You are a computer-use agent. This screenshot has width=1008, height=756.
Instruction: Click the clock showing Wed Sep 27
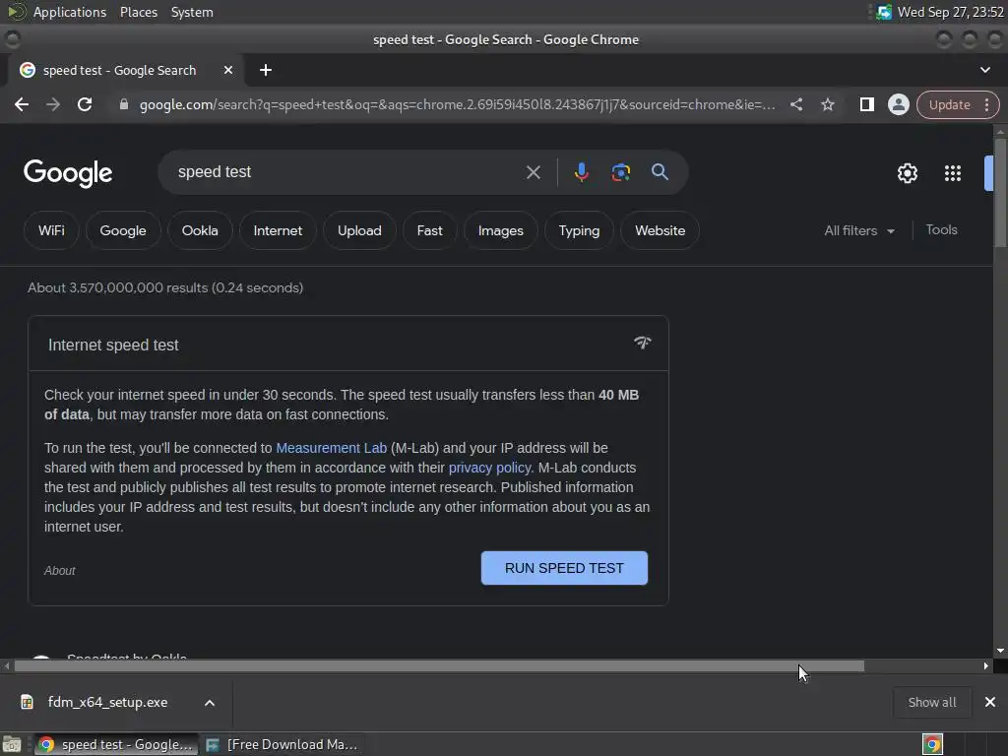point(950,12)
